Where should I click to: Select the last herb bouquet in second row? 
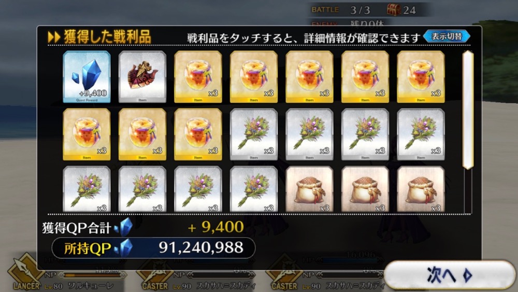pos(421,134)
